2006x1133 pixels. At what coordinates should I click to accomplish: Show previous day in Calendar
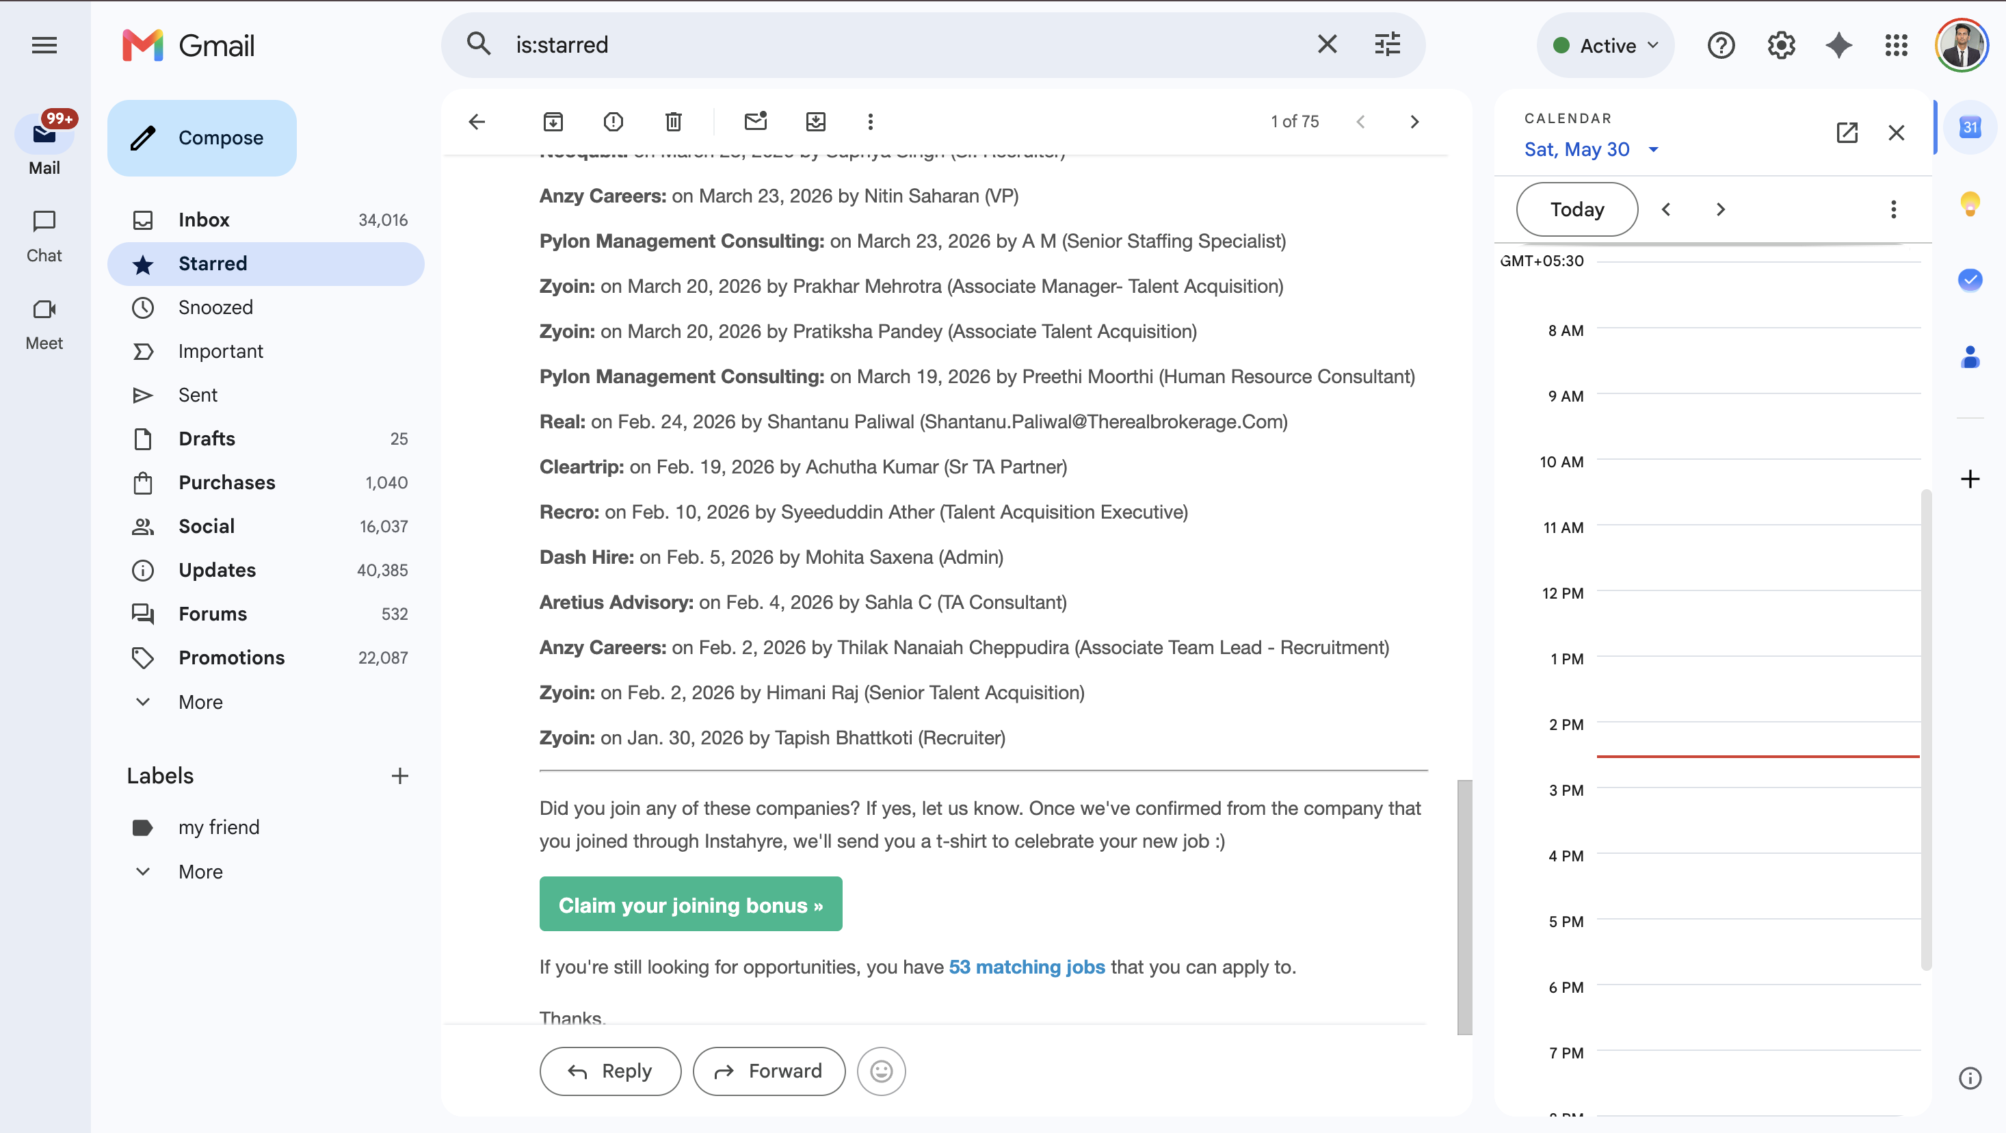(x=1665, y=209)
